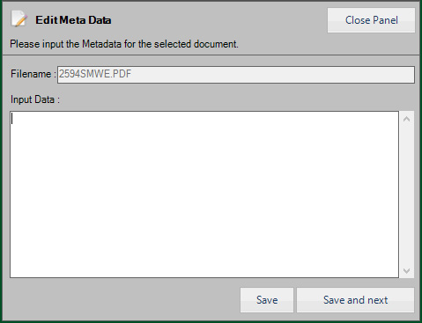
Task: Click the Save and next button
Action: pyautogui.click(x=355, y=300)
